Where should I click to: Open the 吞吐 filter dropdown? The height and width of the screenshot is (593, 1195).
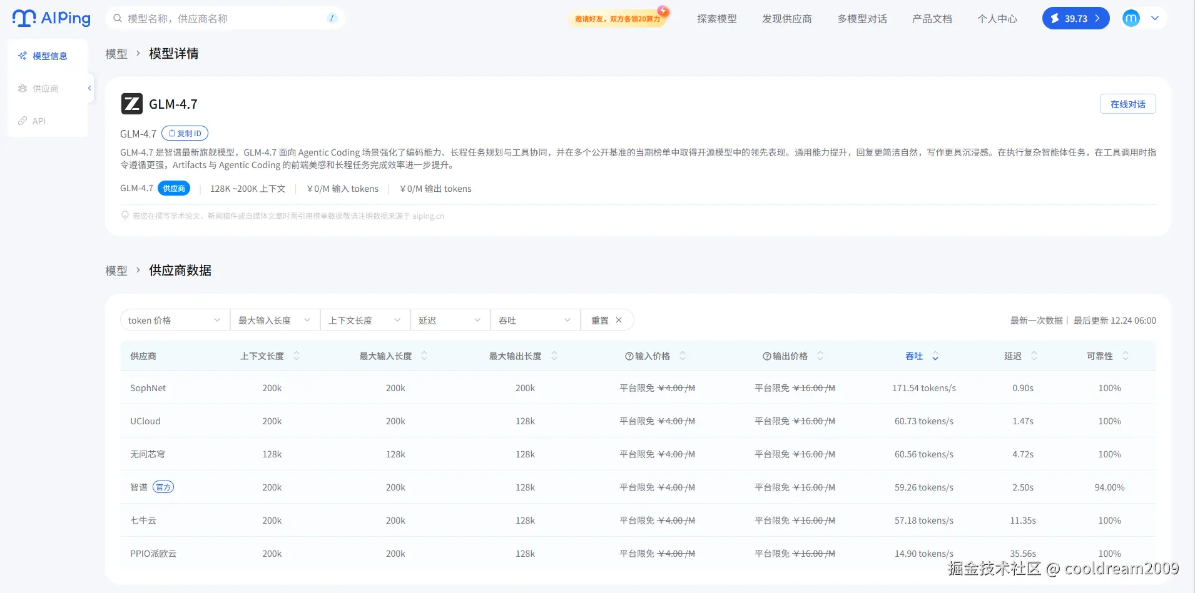pyautogui.click(x=536, y=320)
